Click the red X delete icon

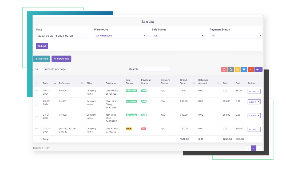[251, 69]
